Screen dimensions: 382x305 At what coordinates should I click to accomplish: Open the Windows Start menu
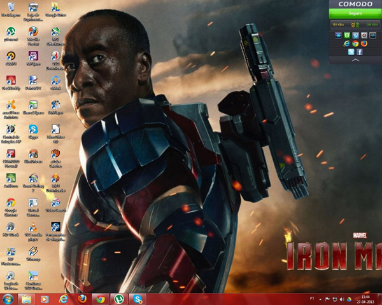(x=8, y=299)
